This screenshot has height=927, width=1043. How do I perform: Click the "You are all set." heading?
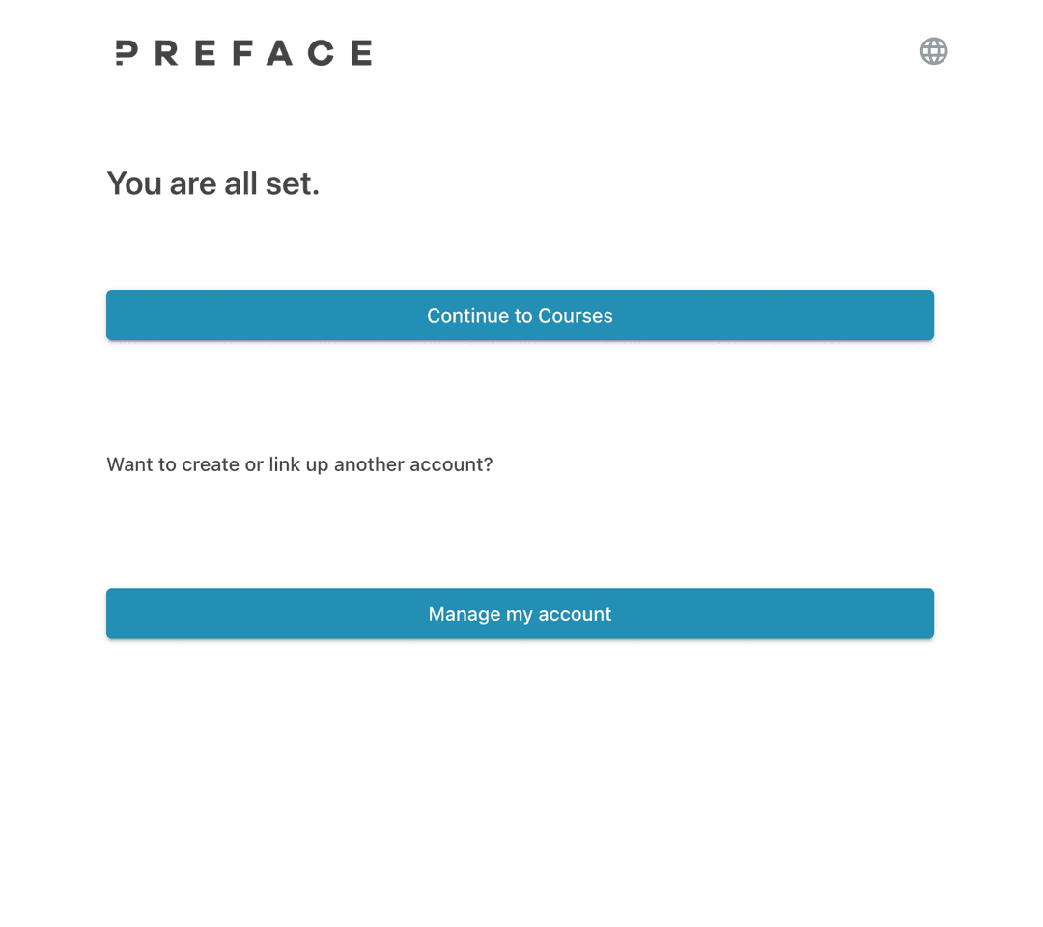pyautogui.click(x=212, y=183)
